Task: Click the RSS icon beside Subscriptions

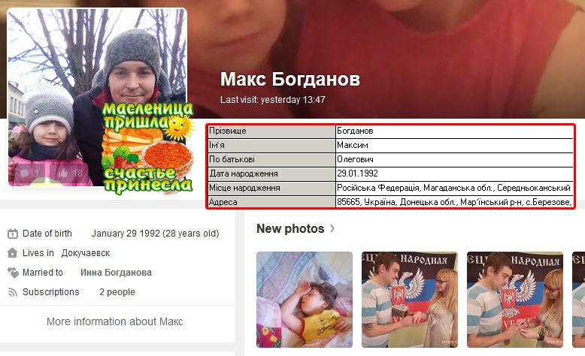Action: pyautogui.click(x=13, y=292)
